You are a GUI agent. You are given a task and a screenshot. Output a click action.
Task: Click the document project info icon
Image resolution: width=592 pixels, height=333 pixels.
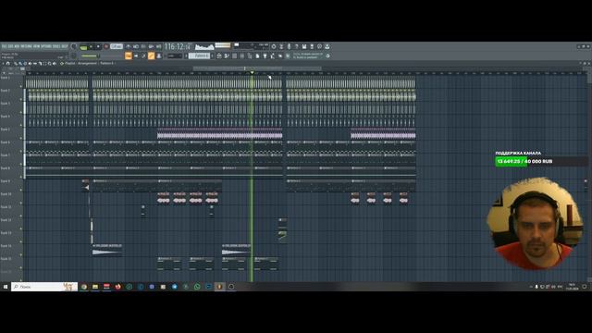pos(257,55)
